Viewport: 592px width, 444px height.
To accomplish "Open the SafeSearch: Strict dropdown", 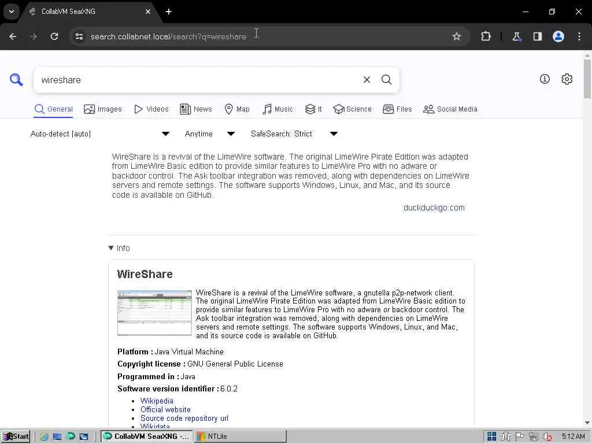I will click(294, 134).
